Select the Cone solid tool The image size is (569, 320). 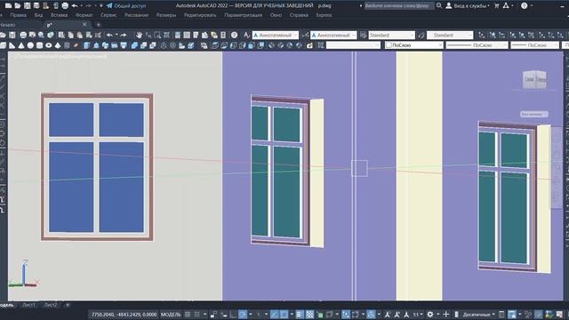click(x=21, y=45)
